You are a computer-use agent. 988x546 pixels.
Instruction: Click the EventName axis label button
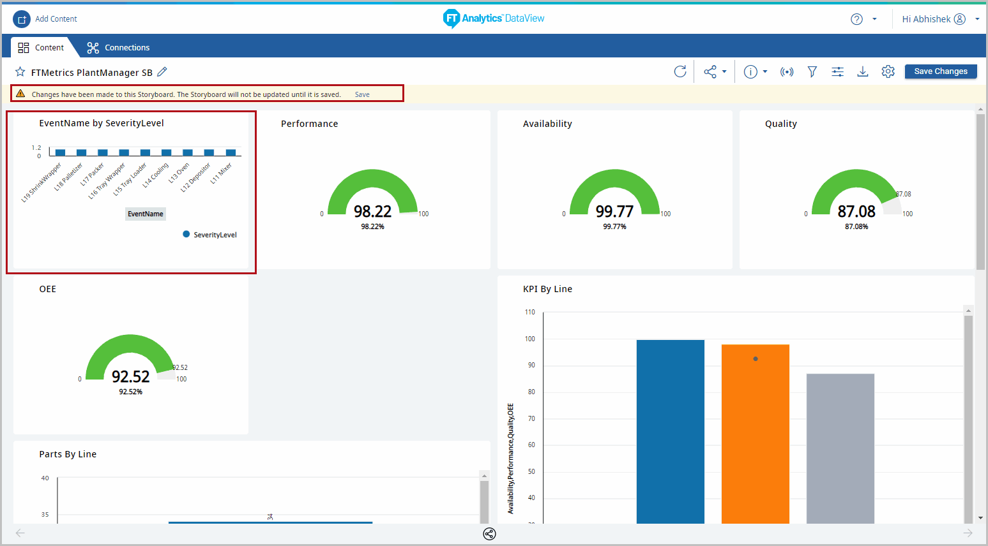point(146,214)
